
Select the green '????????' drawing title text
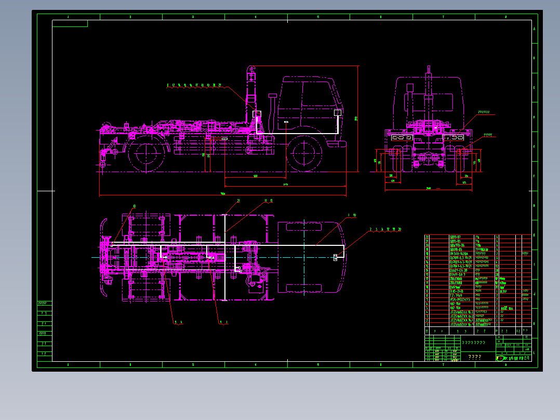point(474,343)
